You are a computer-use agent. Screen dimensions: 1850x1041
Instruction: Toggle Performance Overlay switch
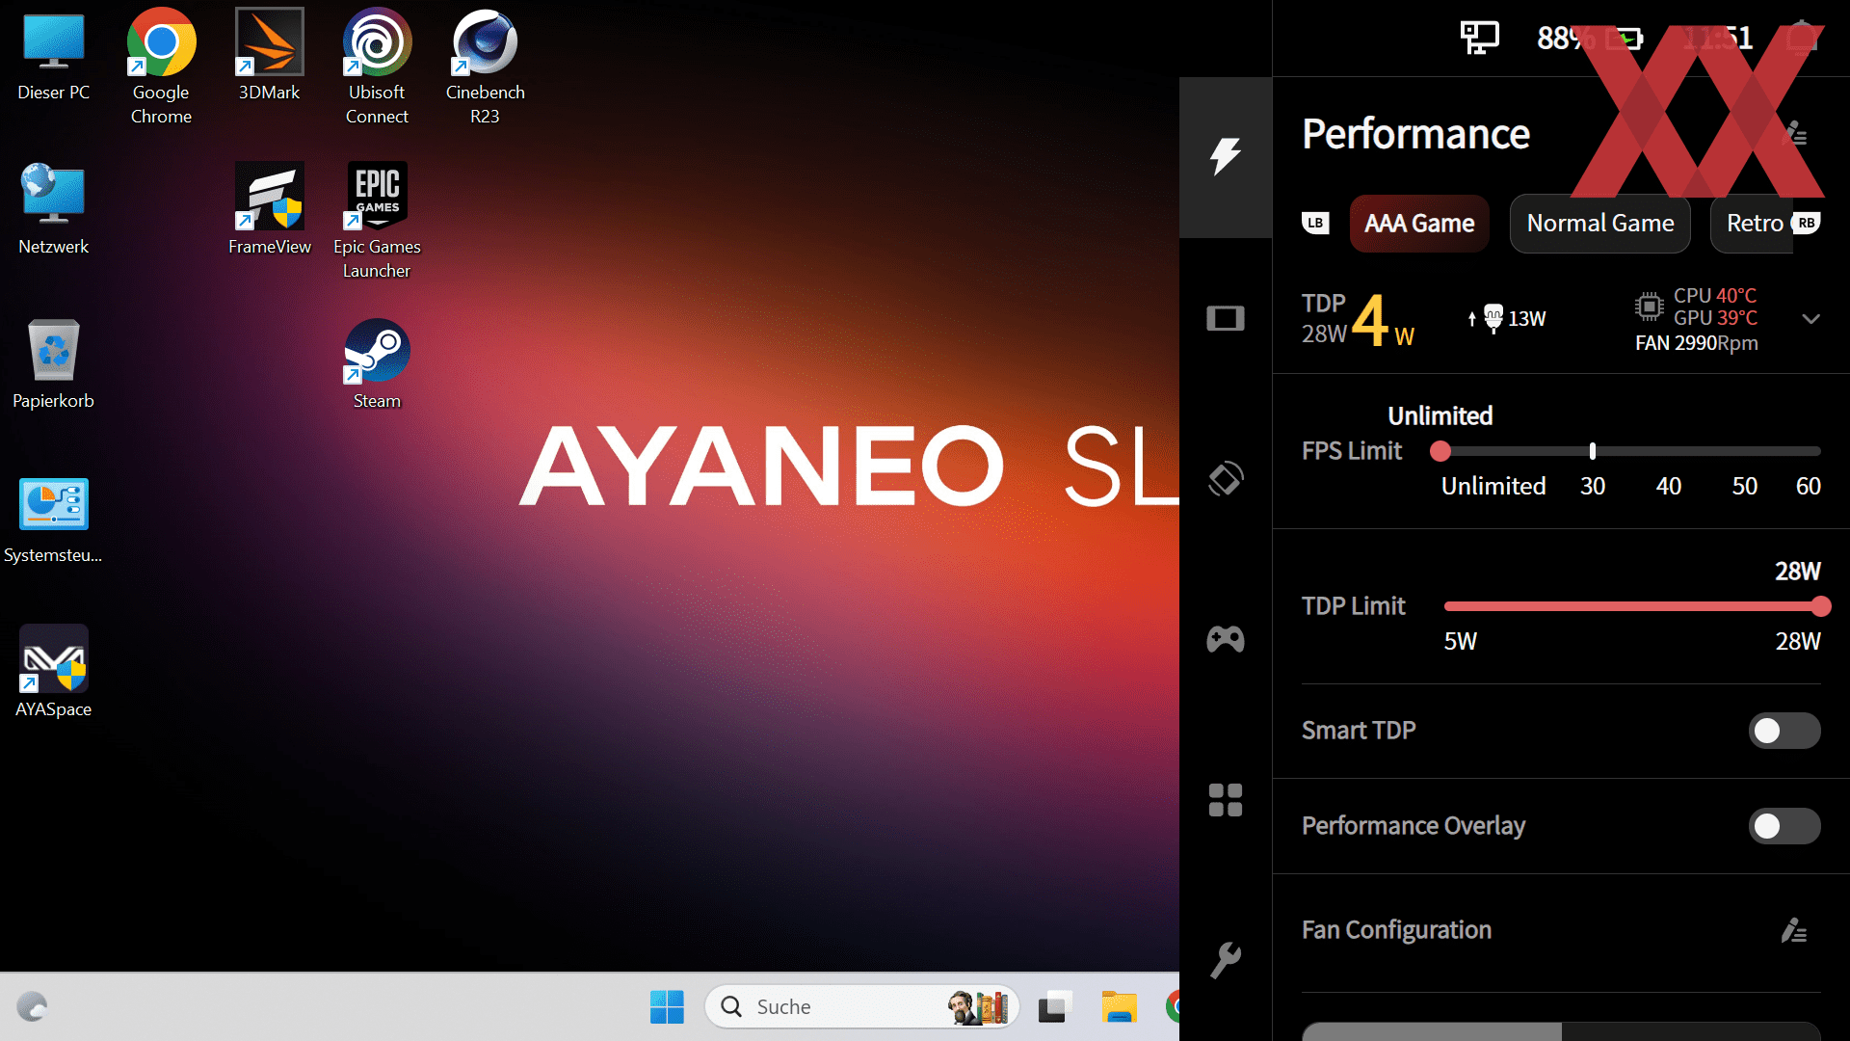coord(1784,826)
